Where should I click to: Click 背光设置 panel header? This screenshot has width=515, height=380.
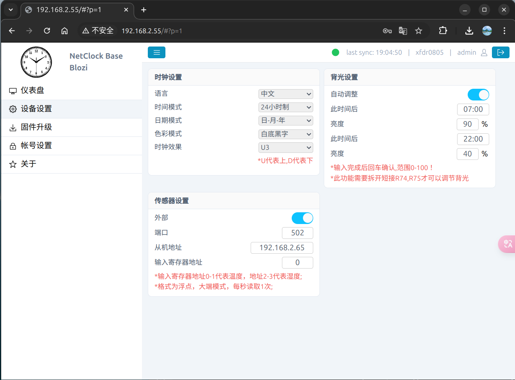click(410, 77)
